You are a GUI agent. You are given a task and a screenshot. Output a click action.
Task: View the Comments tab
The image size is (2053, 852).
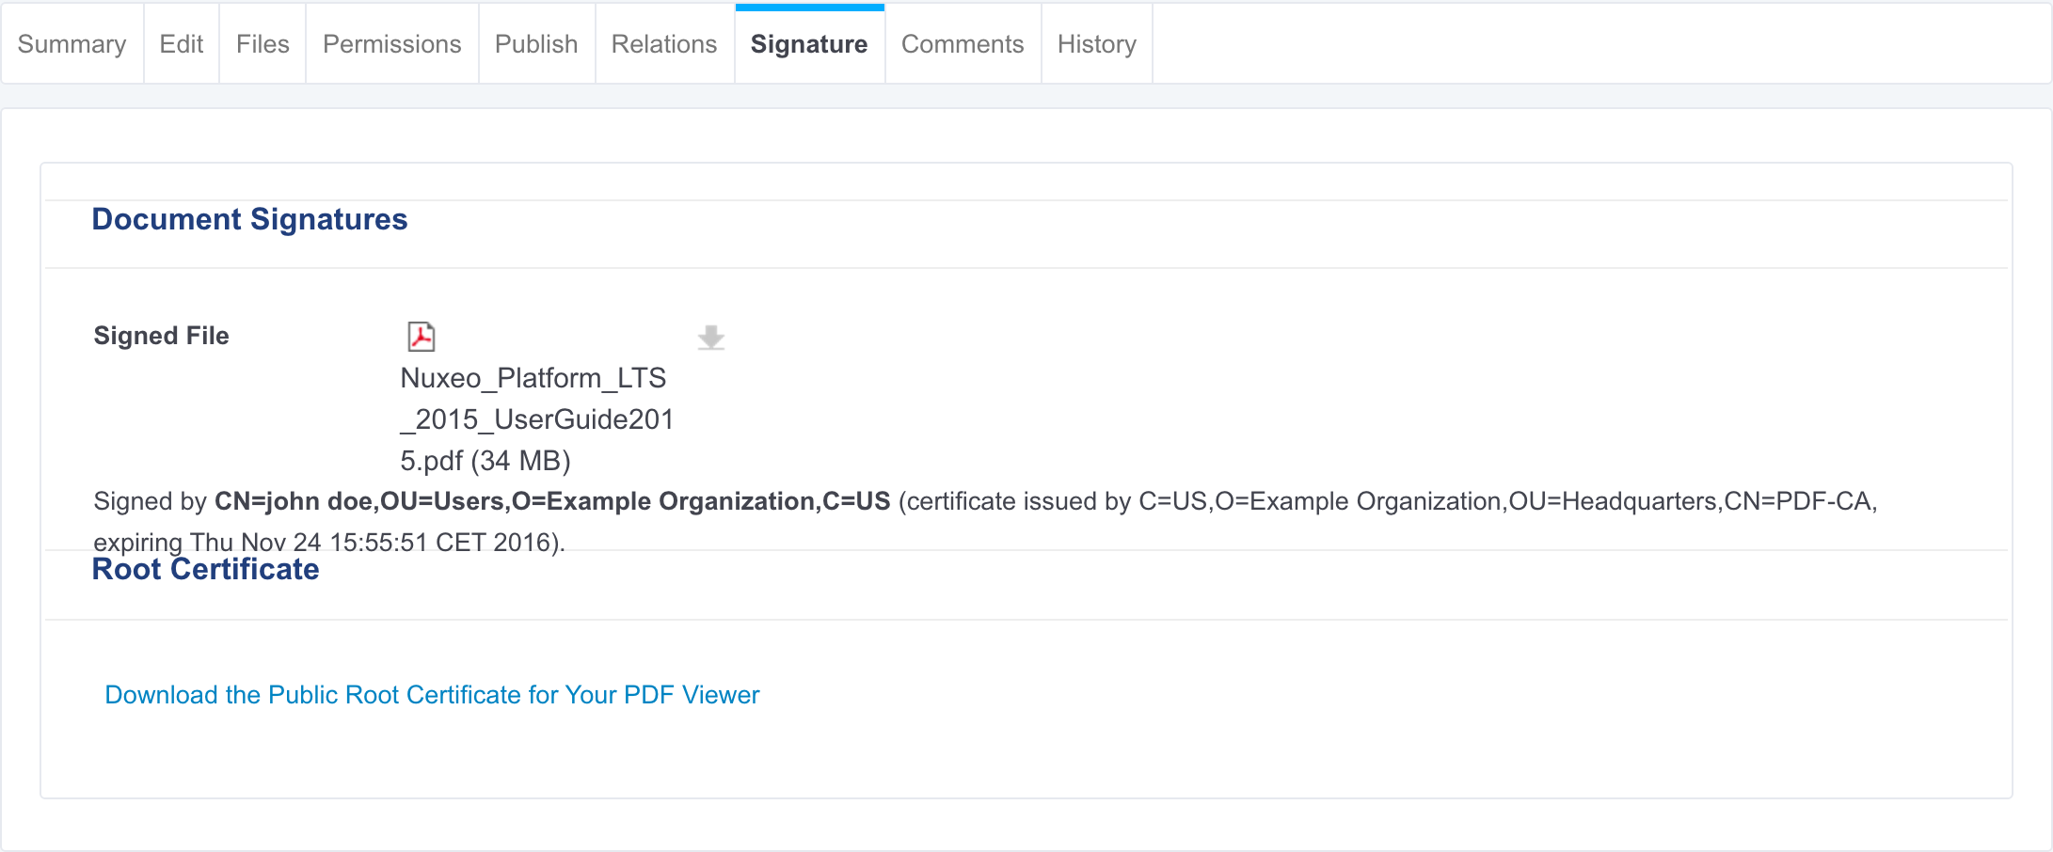coord(963,44)
